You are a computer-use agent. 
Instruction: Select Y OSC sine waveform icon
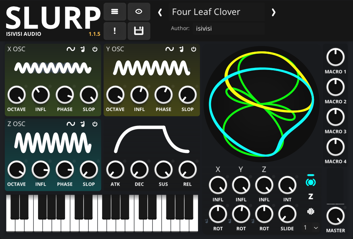pyautogui.click(x=169, y=49)
